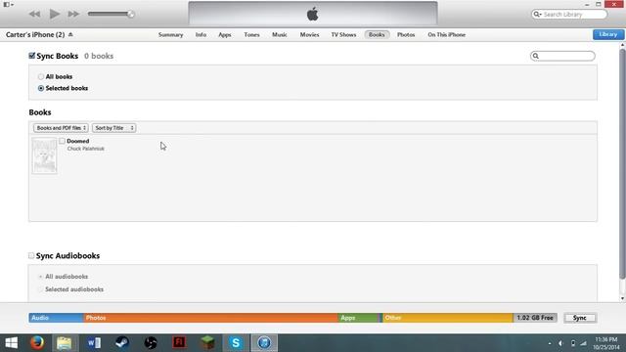Image resolution: width=626 pixels, height=352 pixels.
Task: Click the Other segment of storage bar
Action: tap(448, 318)
